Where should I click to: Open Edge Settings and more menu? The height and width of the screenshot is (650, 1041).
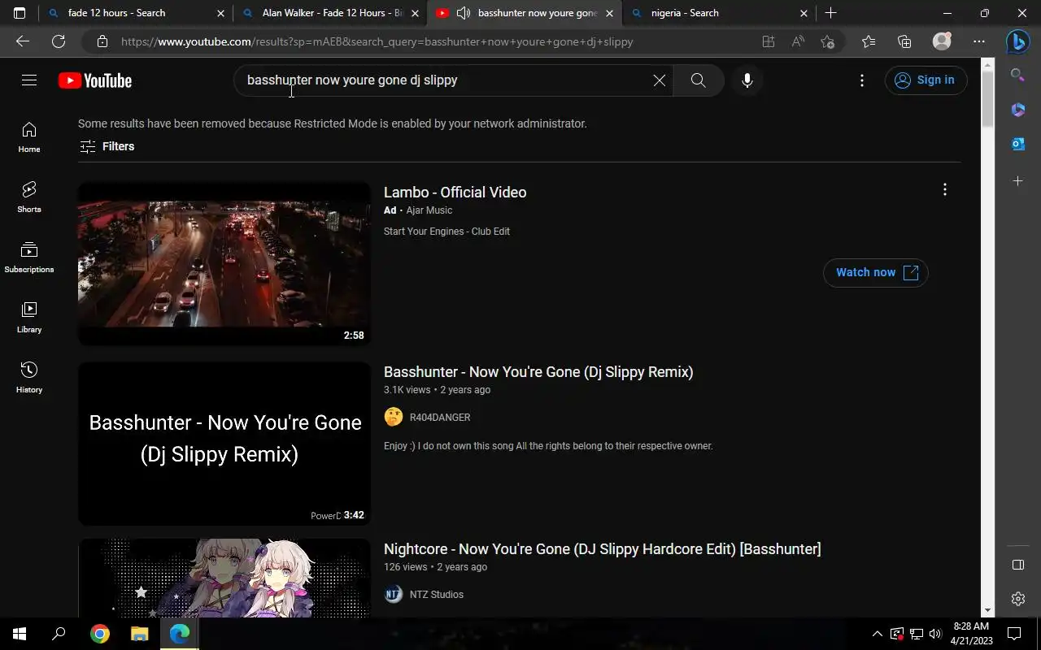pyautogui.click(x=979, y=41)
